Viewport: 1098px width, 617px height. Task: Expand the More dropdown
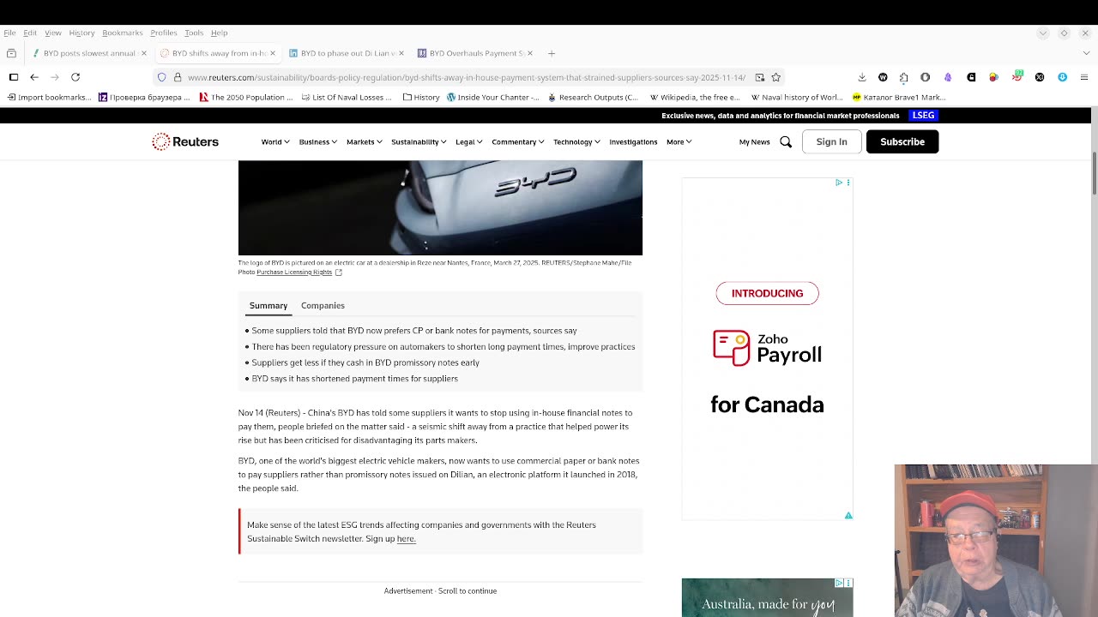coord(679,141)
